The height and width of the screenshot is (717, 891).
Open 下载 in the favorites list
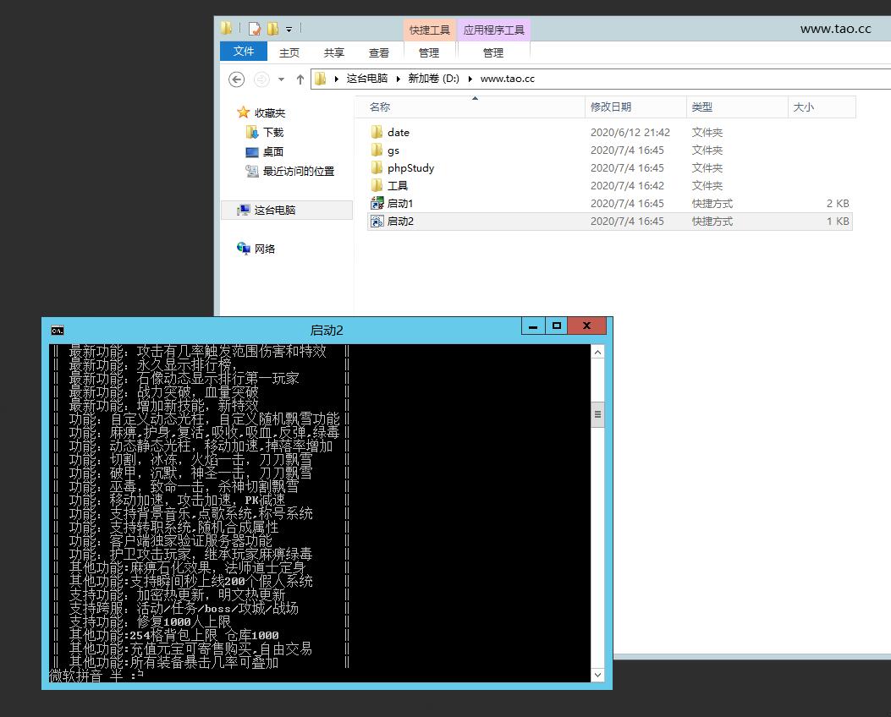tap(272, 132)
